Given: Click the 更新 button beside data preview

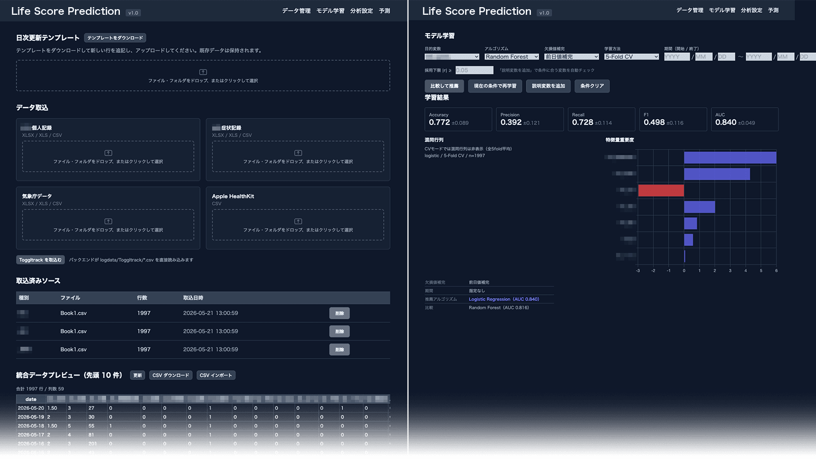Looking at the screenshot, I should [138, 375].
